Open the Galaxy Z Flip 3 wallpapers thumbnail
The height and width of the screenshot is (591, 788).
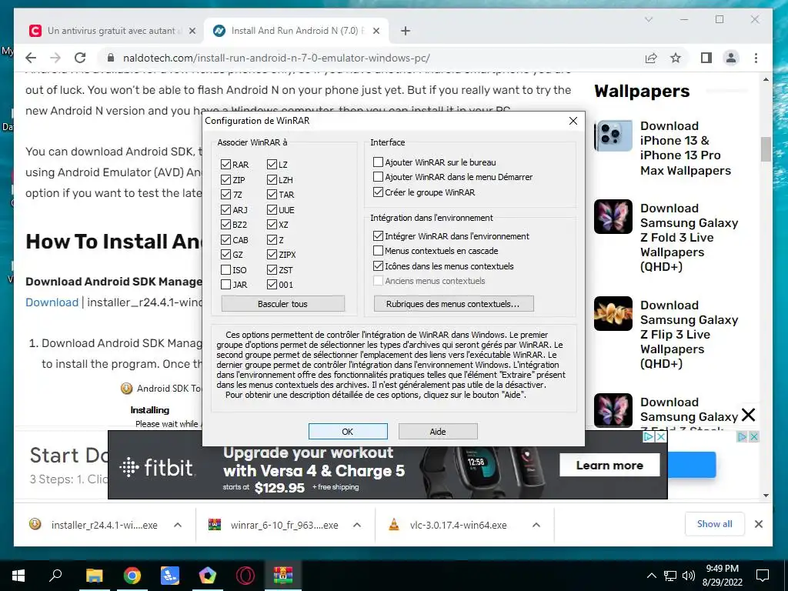tap(613, 314)
